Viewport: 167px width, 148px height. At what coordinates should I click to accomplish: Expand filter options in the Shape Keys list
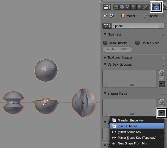click(107, 114)
